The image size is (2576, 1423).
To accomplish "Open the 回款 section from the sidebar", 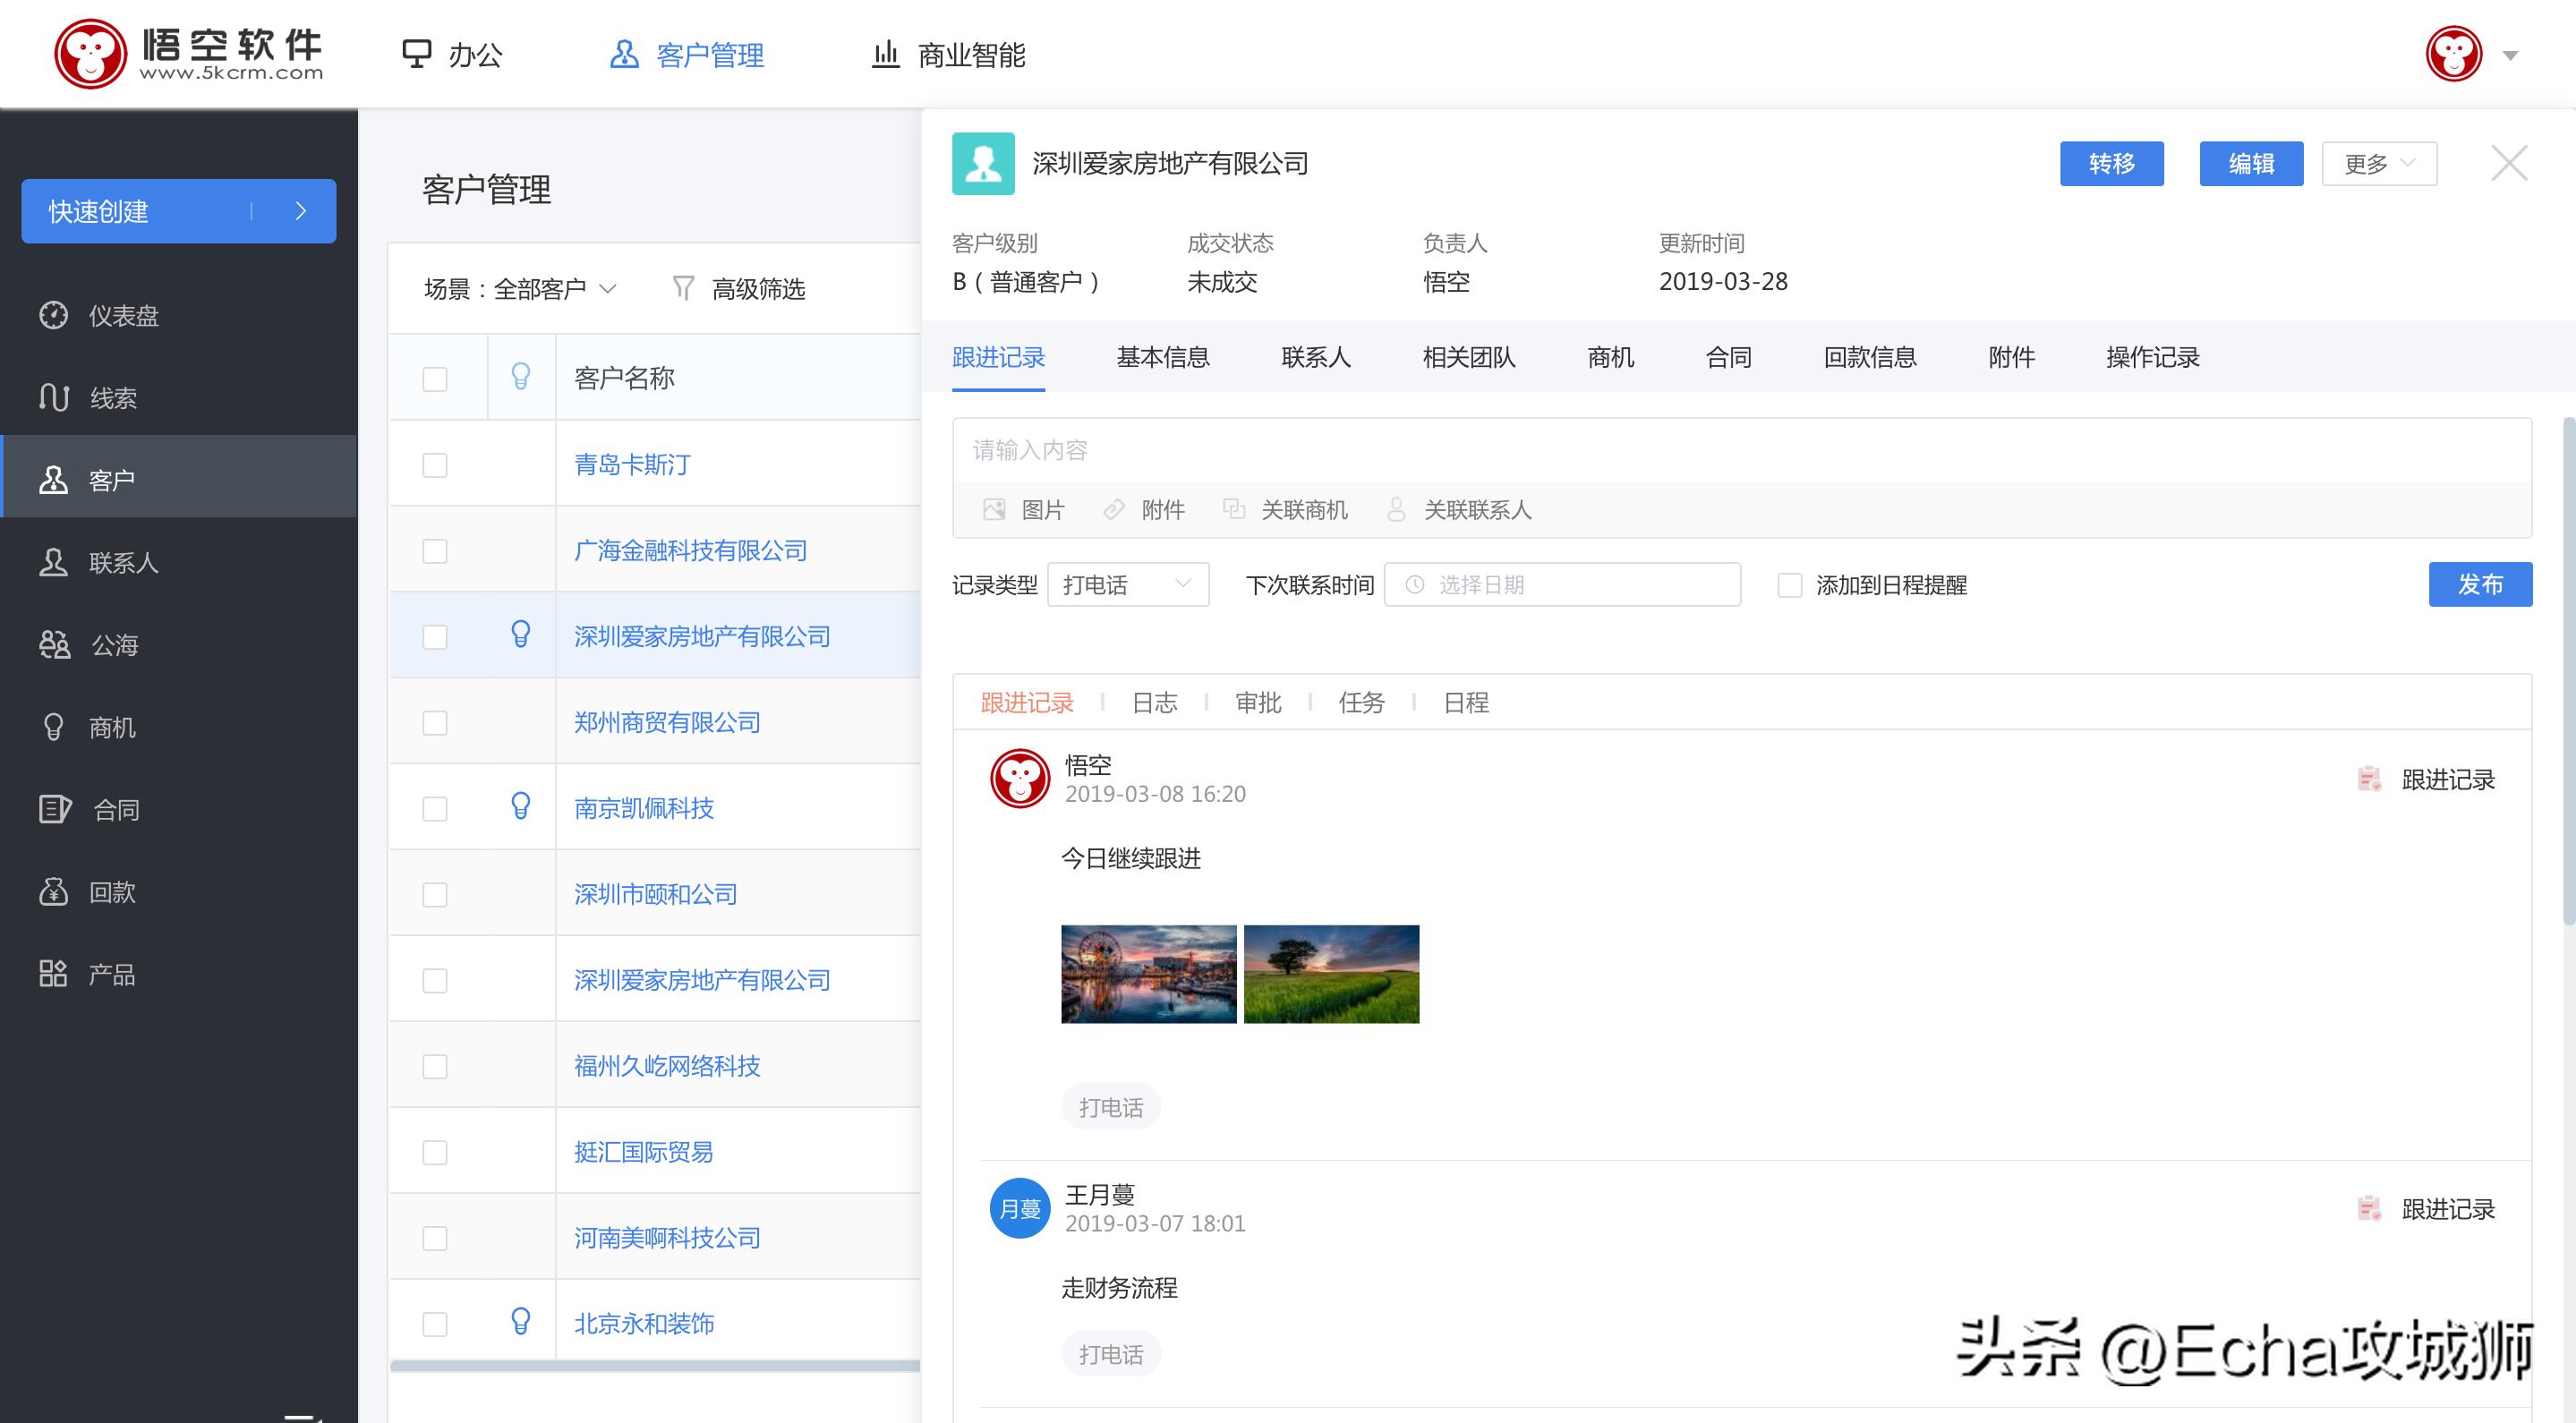I will (110, 891).
